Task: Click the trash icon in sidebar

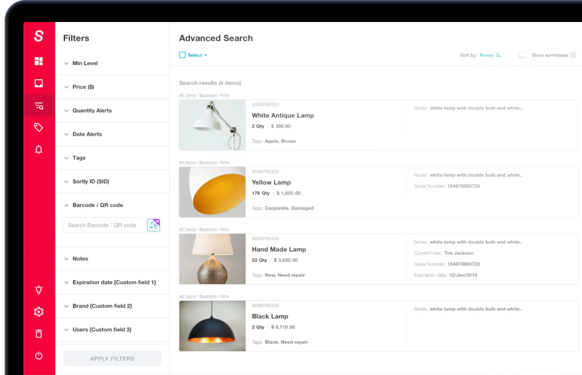Action: (x=39, y=334)
